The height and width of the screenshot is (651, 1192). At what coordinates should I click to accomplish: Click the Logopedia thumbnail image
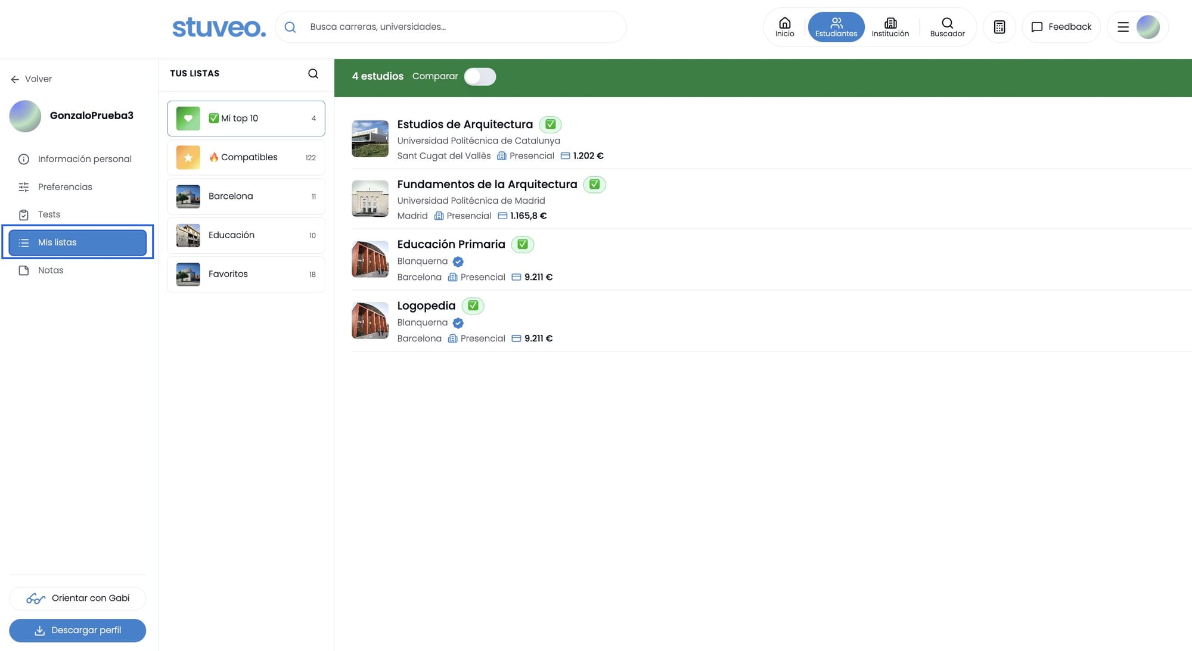coord(370,320)
